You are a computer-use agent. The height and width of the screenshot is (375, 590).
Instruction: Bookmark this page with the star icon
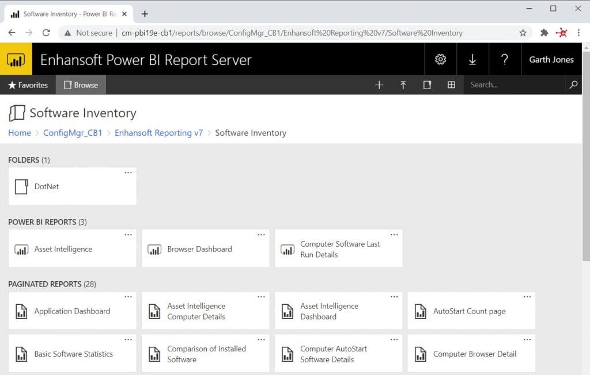(x=523, y=33)
